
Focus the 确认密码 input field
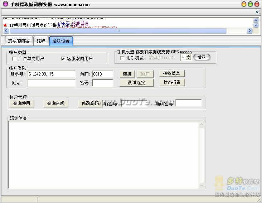pyautogui.click(x=189, y=103)
